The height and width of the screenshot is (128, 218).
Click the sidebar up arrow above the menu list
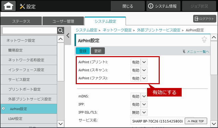[61, 39]
